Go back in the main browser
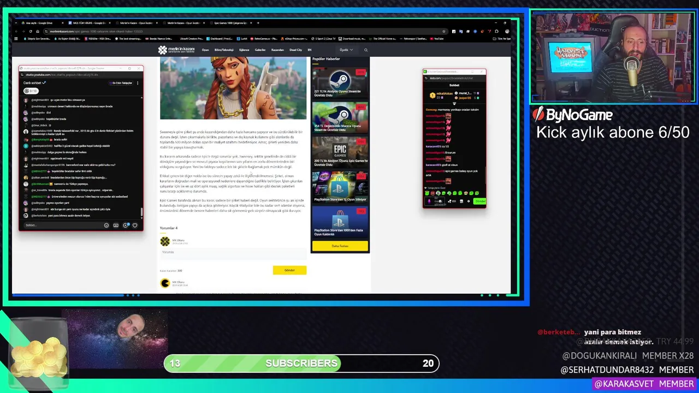 click(16, 31)
